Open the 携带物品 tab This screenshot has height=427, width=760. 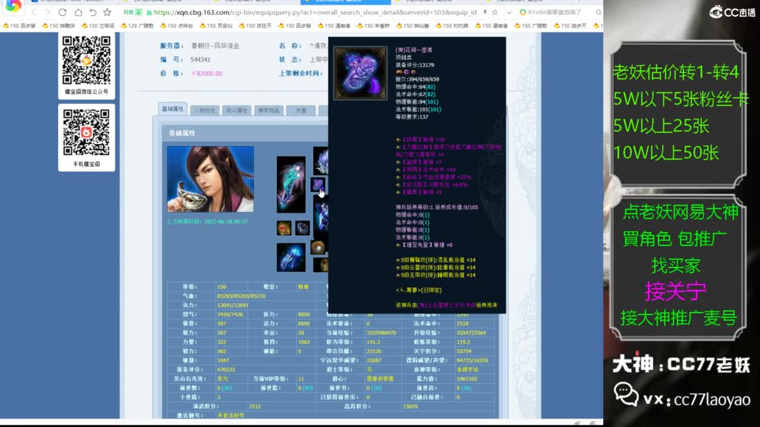click(x=267, y=110)
